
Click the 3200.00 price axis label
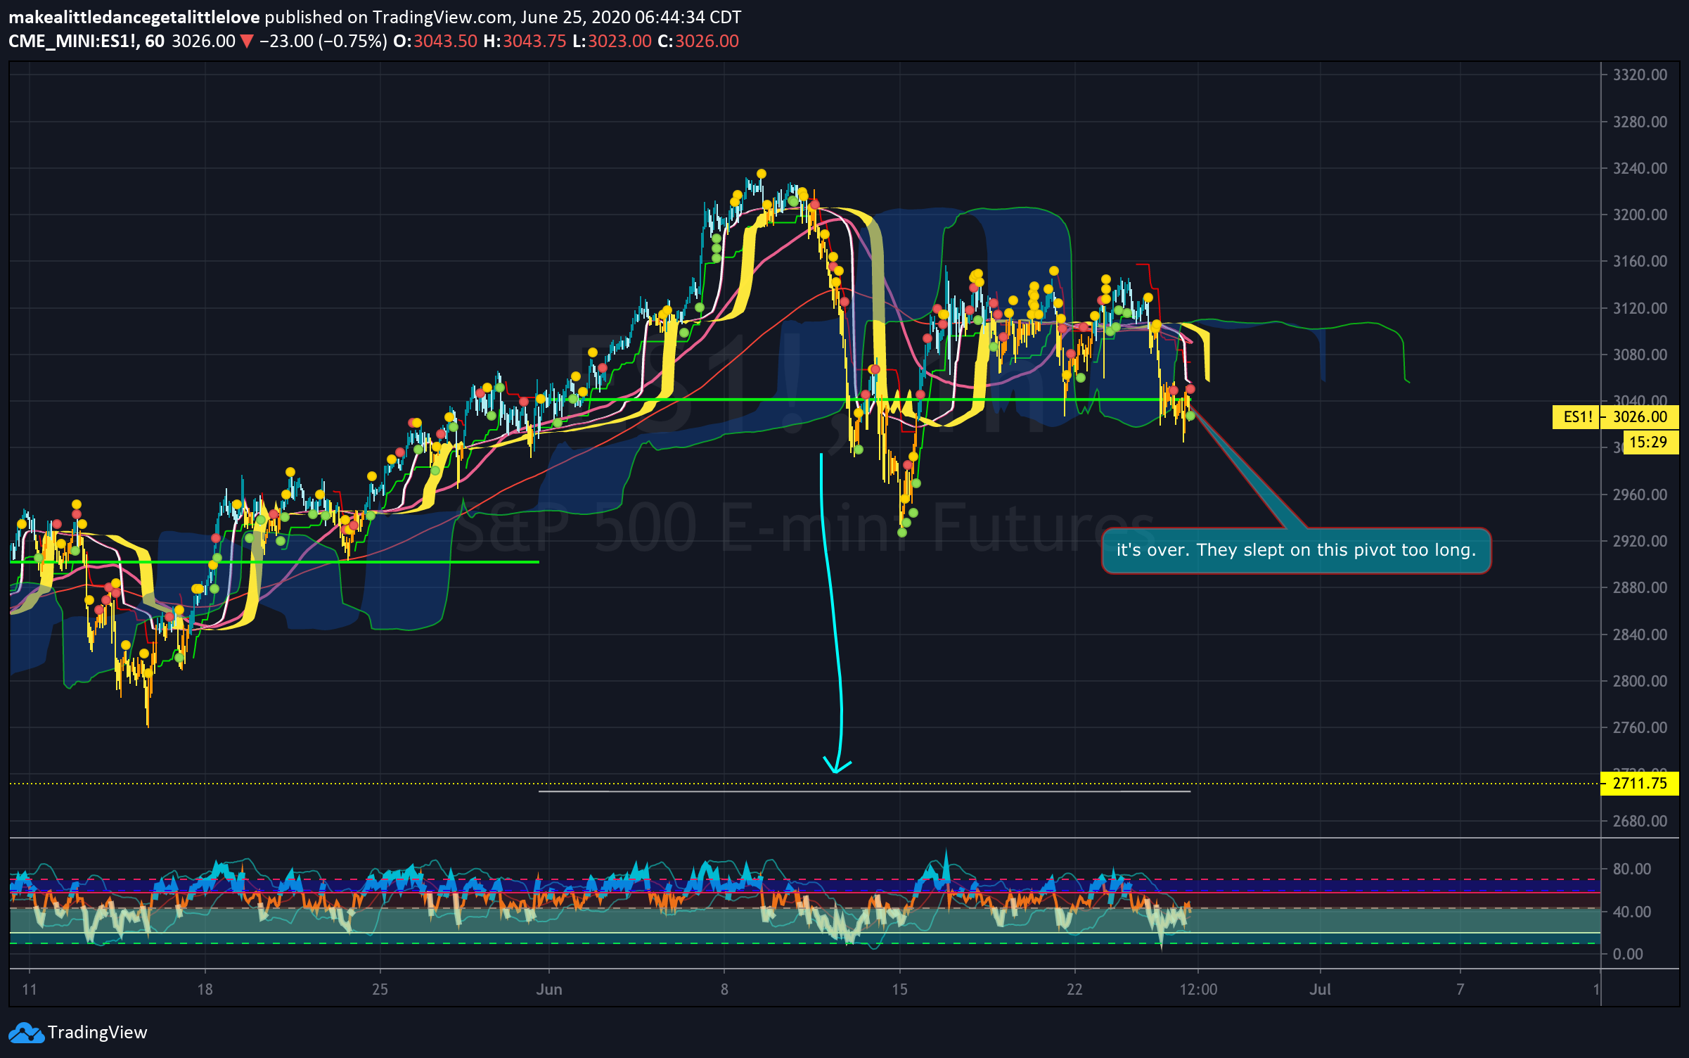pyautogui.click(x=1640, y=215)
